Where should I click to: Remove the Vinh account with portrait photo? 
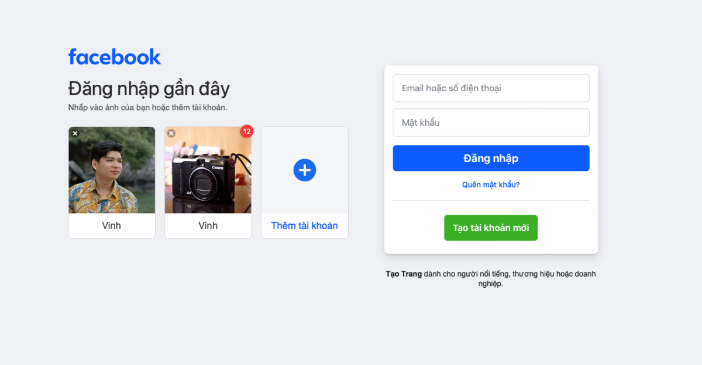click(x=75, y=133)
